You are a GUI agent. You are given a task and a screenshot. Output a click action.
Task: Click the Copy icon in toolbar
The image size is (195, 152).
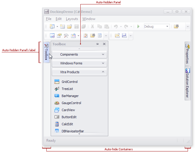point(99,26)
